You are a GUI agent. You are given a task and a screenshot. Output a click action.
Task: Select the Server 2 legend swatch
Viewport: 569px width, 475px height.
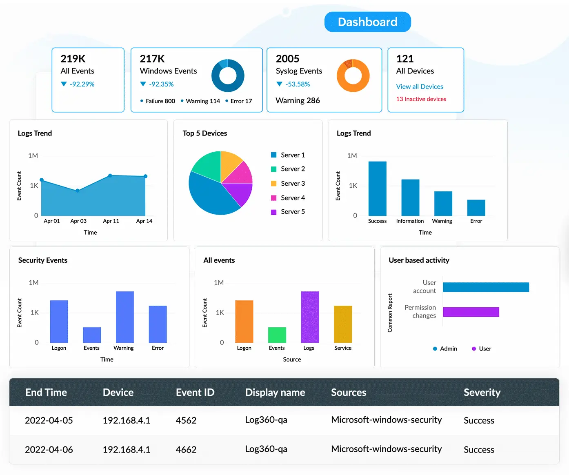coord(273,169)
